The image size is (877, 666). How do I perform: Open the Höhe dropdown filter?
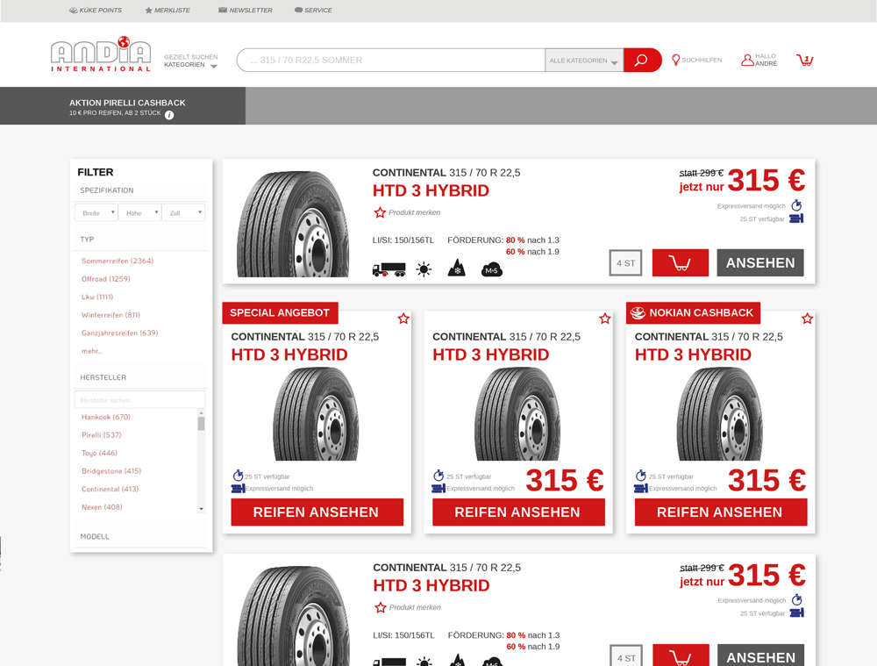(139, 212)
